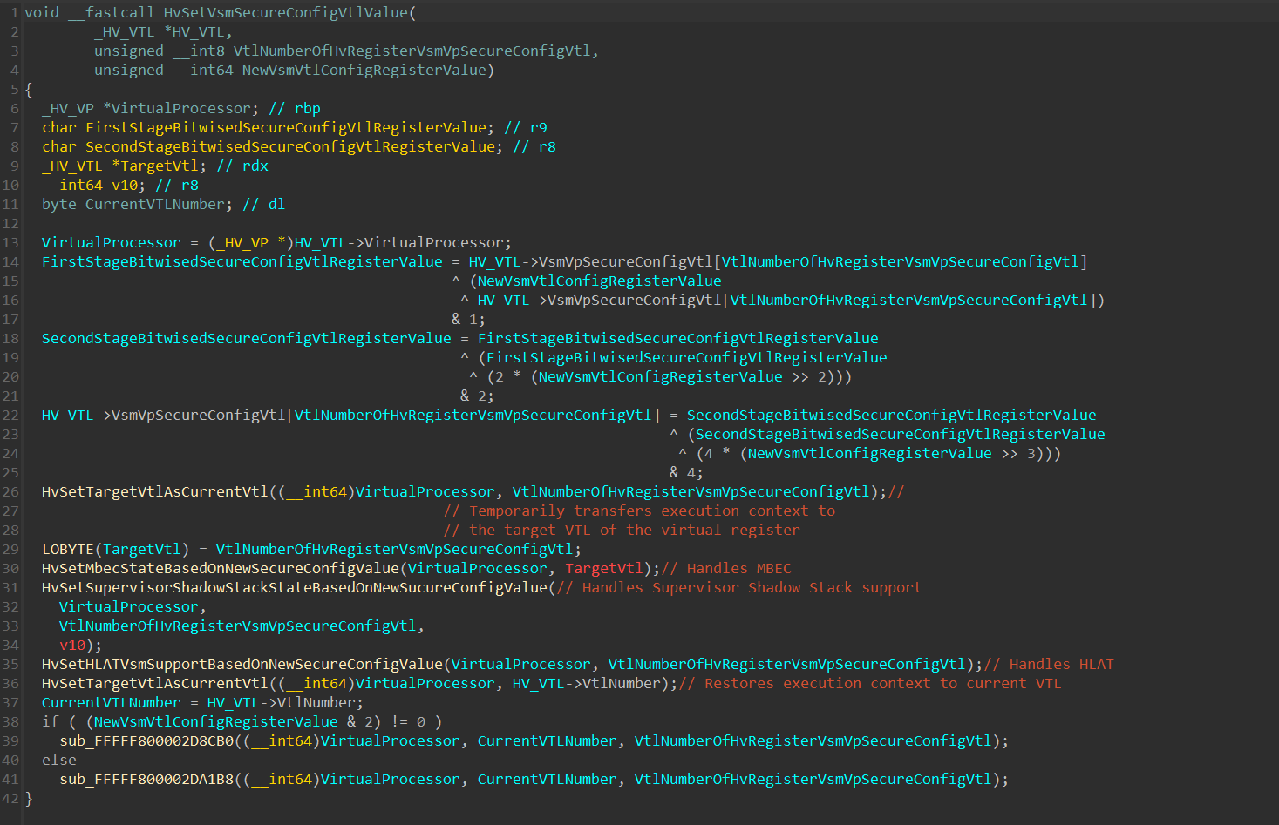Click the & 4; mask on line 25
1279x825 pixels.
tap(686, 472)
